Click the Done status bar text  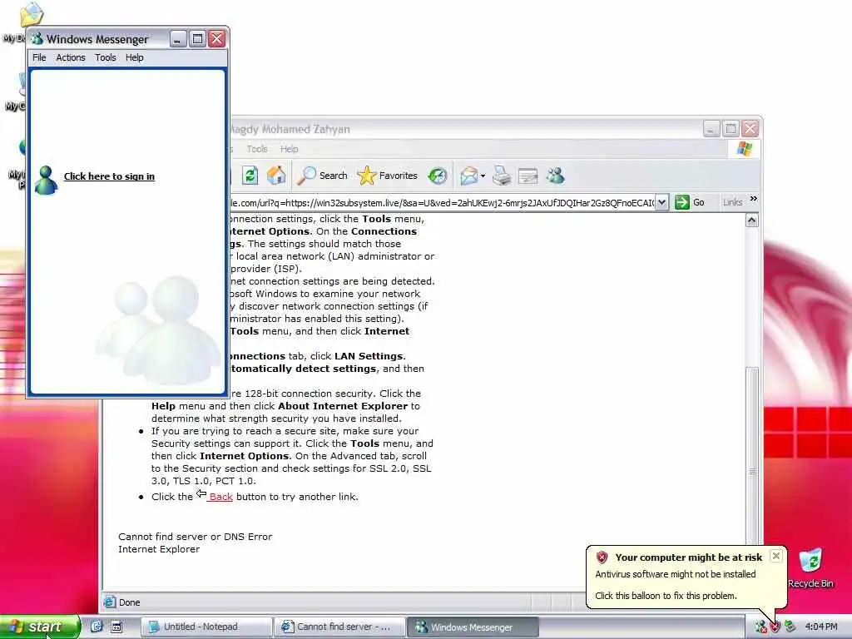(x=129, y=602)
